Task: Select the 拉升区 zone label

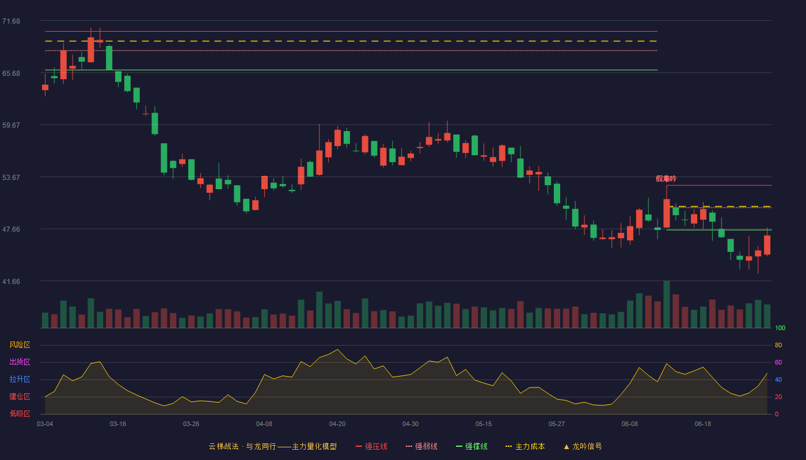Action: coord(20,379)
